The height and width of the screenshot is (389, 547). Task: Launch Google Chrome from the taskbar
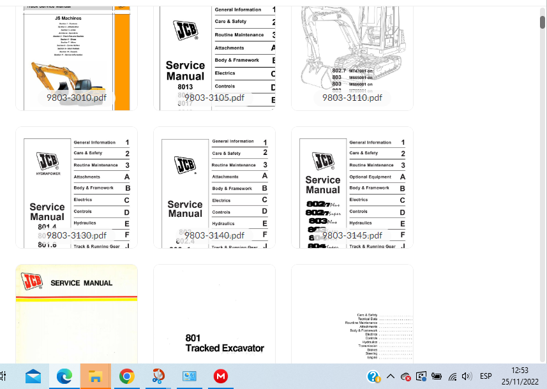pyautogui.click(x=127, y=376)
